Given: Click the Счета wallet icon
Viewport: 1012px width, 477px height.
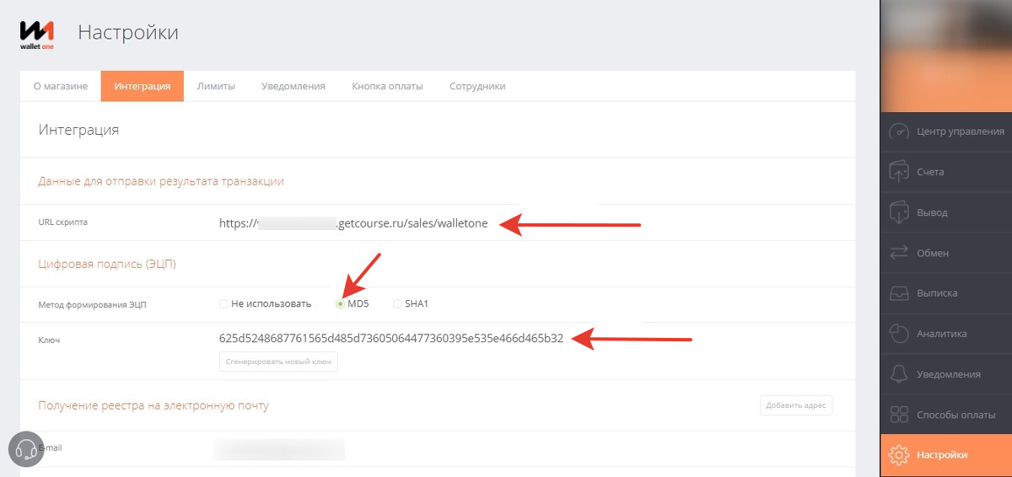Looking at the screenshot, I should click(899, 172).
